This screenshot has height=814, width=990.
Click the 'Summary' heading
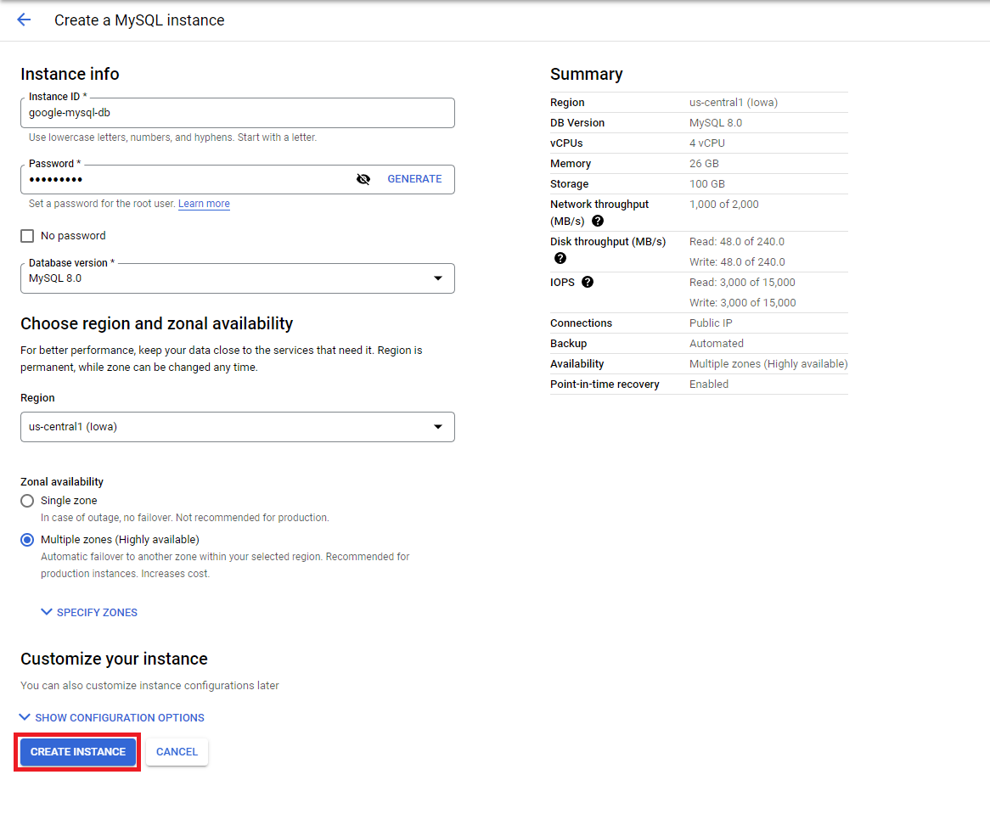tap(586, 75)
